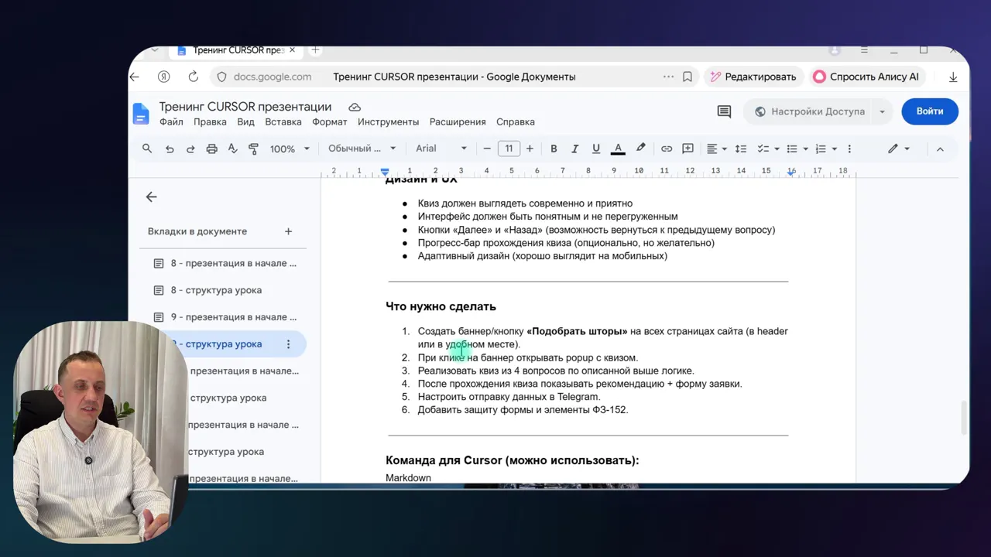The image size is (991, 557).
Task: Open the toolbar's three-dot More options
Action: click(849, 149)
